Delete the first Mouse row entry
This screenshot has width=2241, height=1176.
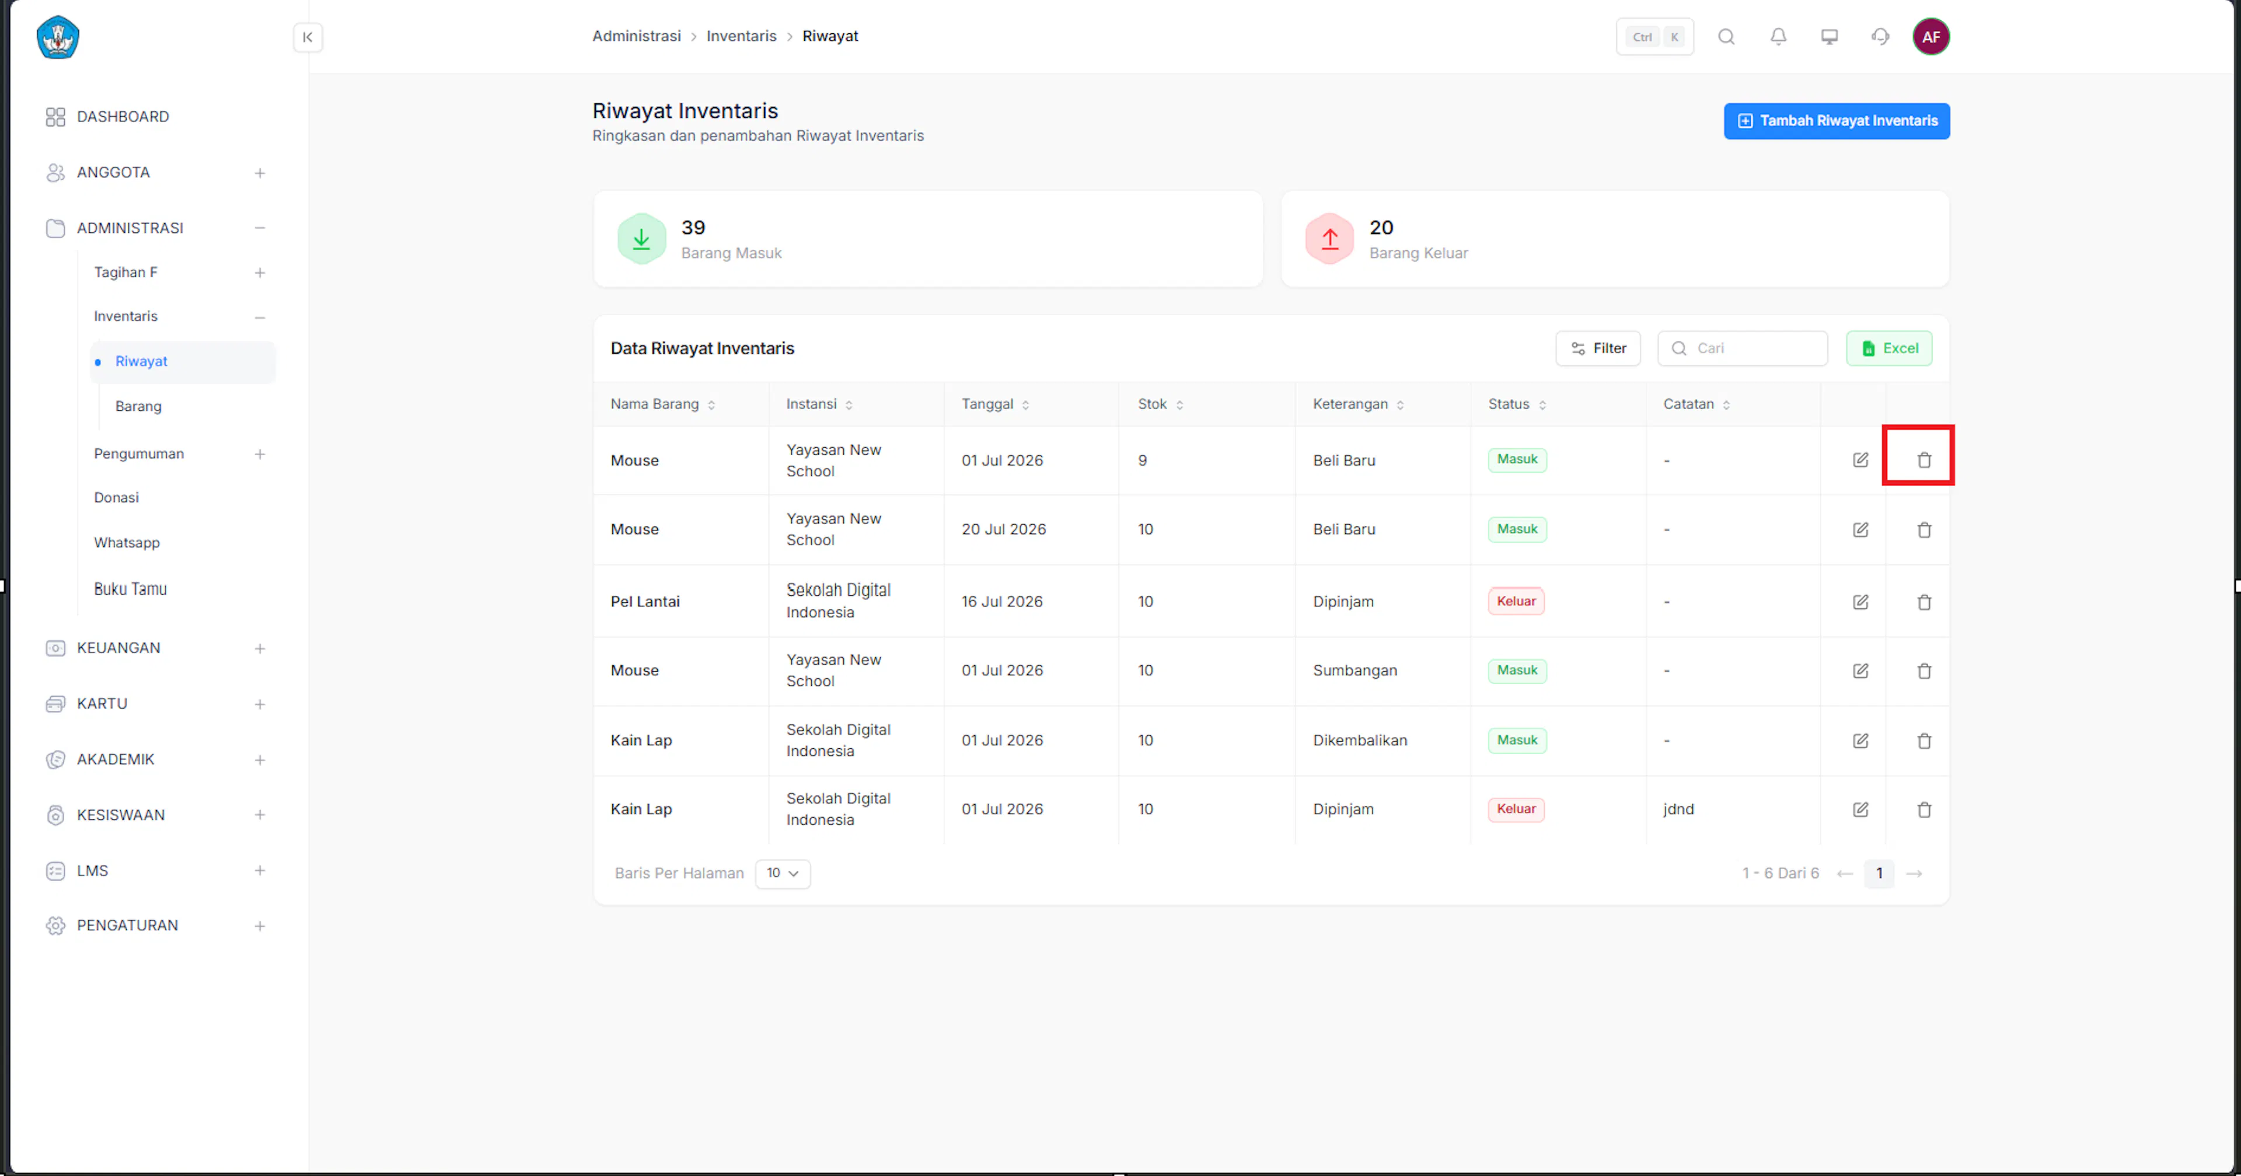click(x=1924, y=460)
